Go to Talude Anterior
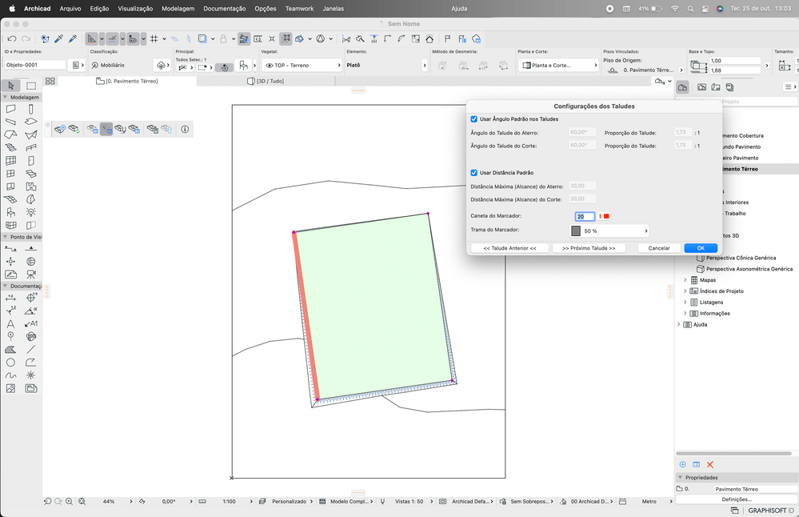Screen dimensions: 799x517 pyautogui.click(x=509, y=248)
